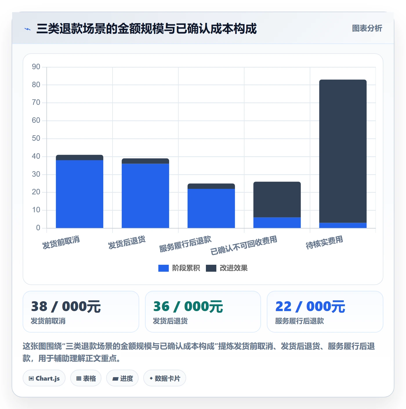Select the 数据卡片 tag chip
The height and width of the screenshot is (409, 406).
coord(165,378)
